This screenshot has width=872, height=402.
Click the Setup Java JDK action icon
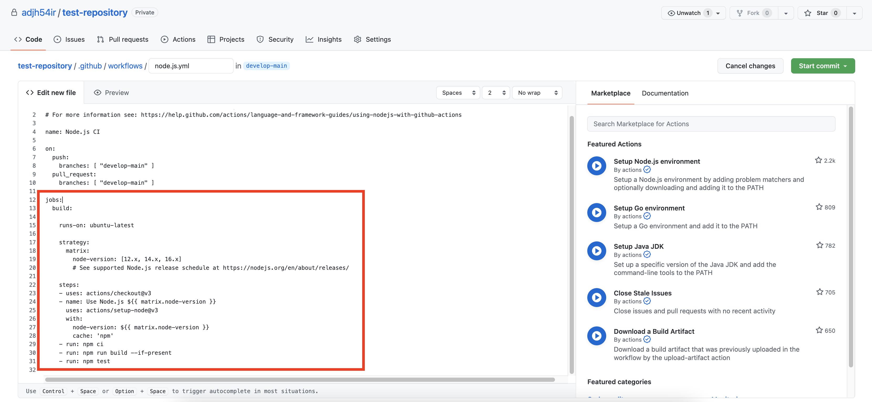tap(596, 251)
